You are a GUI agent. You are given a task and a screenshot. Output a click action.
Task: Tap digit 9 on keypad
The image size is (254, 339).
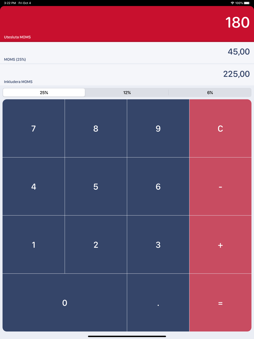point(158,128)
